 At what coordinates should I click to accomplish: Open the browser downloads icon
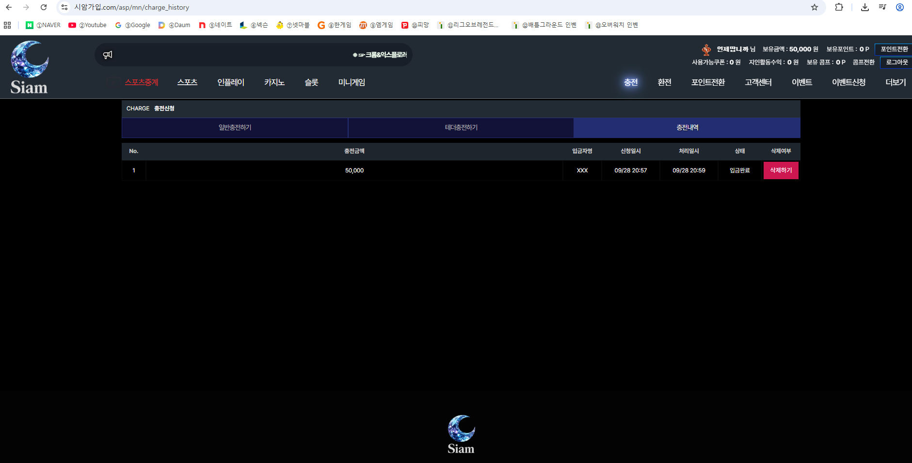pyautogui.click(x=865, y=7)
